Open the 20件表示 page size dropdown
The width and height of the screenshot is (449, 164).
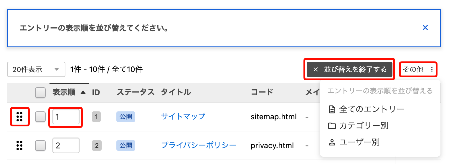pos(36,69)
